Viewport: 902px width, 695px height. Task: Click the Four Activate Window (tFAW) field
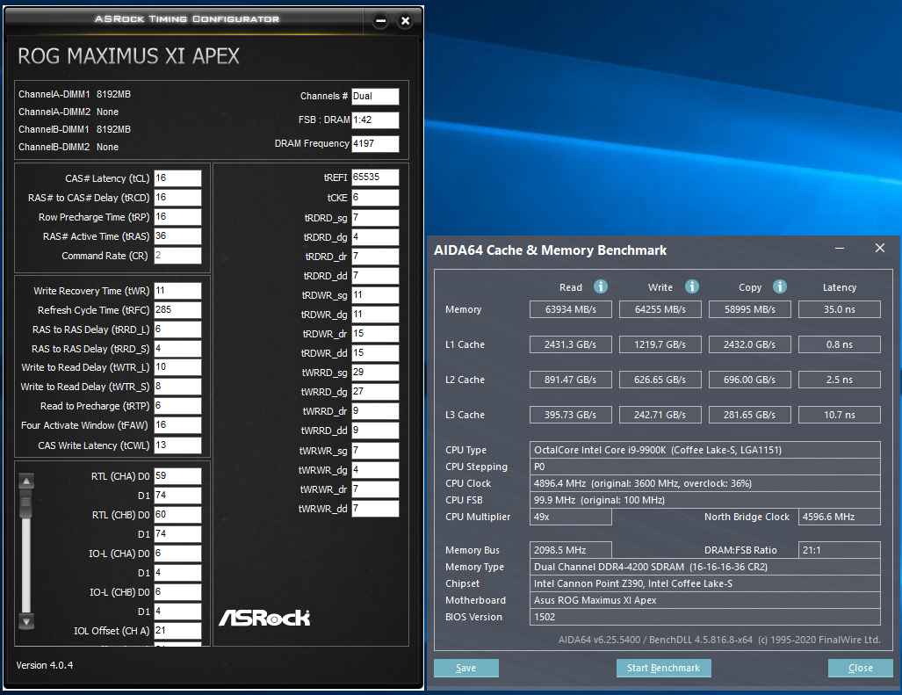[x=177, y=425]
